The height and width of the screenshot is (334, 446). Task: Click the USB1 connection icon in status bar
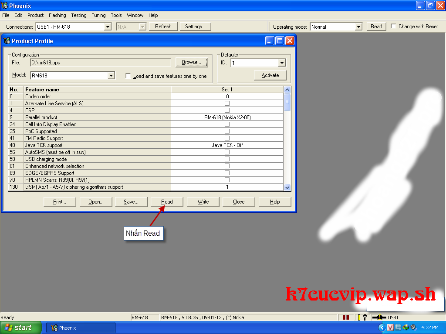[379, 317]
